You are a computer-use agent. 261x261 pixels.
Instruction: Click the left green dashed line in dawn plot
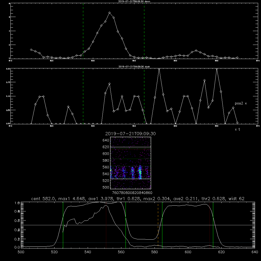[x=83, y=31]
